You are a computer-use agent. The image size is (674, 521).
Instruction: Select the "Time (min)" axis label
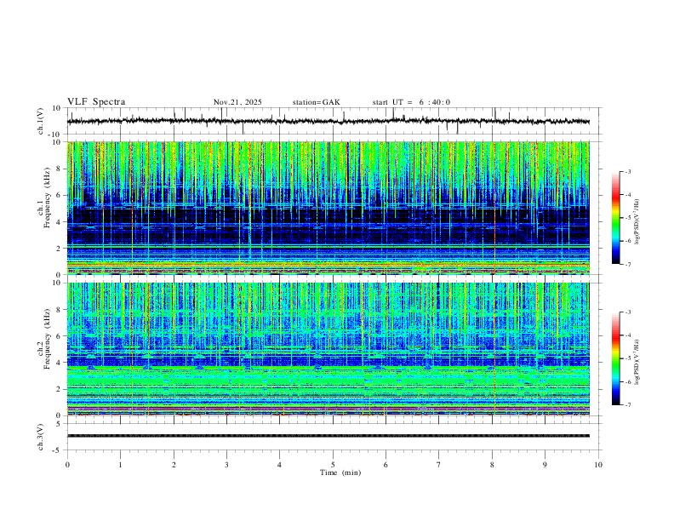(340, 472)
